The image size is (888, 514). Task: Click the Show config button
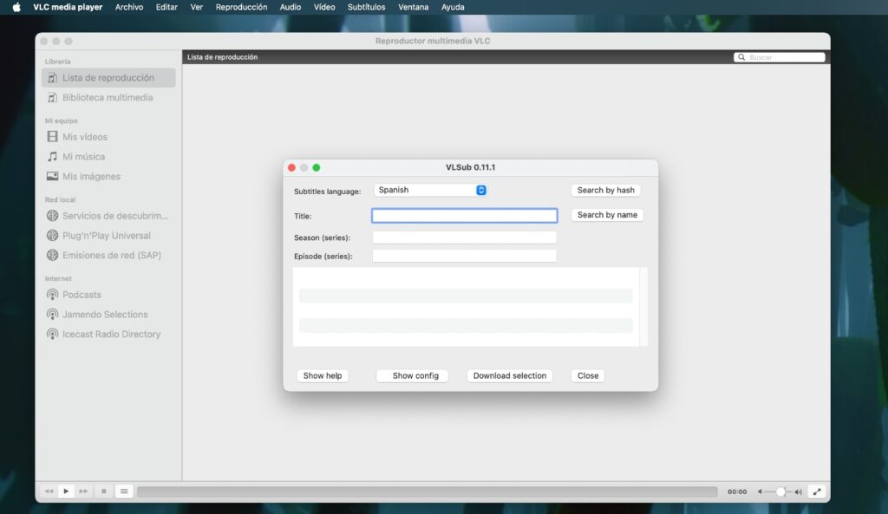pos(412,375)
